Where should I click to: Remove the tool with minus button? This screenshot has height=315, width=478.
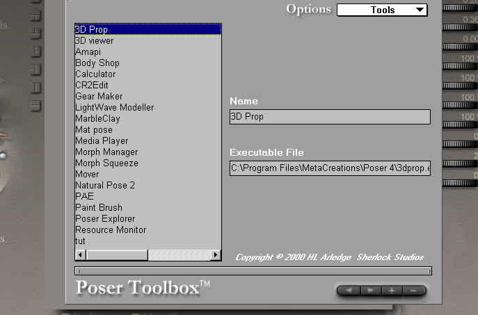click(x=414, y=291)
